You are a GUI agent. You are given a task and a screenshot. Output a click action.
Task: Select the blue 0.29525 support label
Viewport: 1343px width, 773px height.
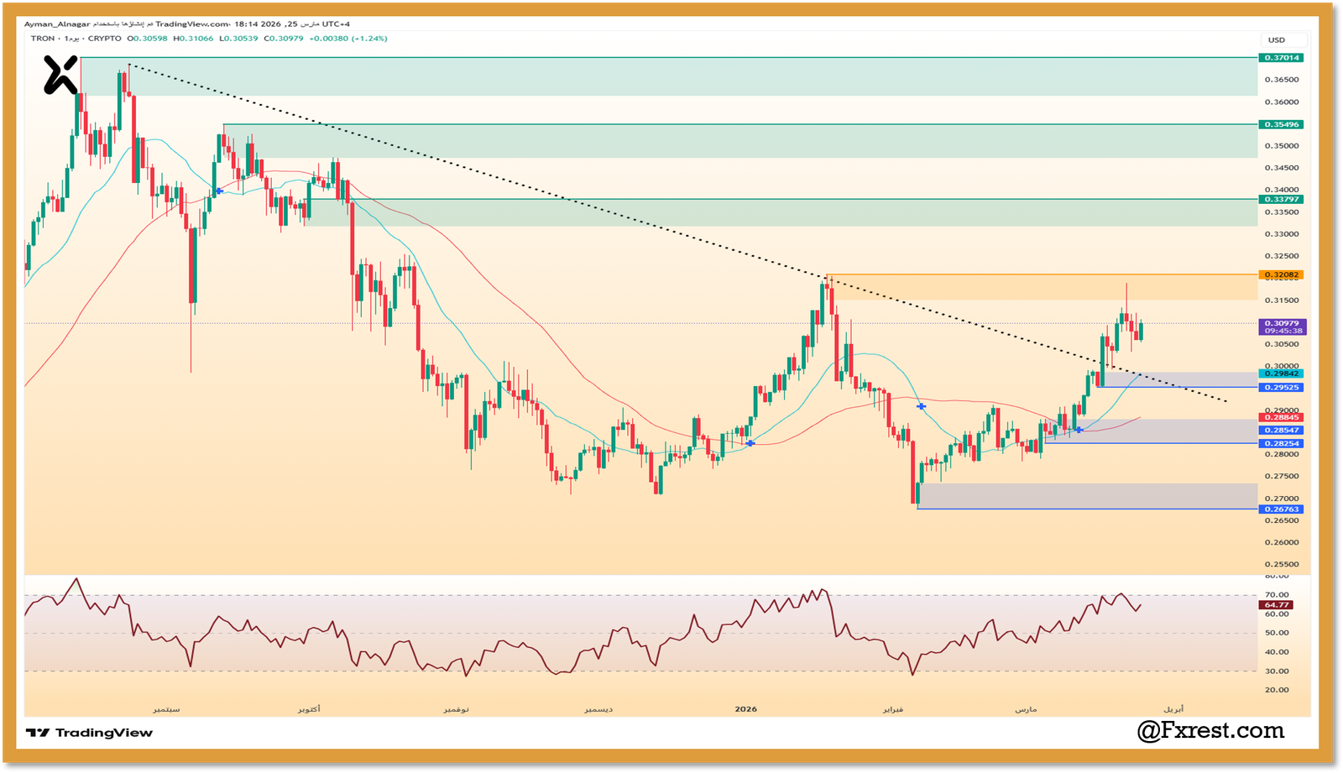coord(1282,387)
